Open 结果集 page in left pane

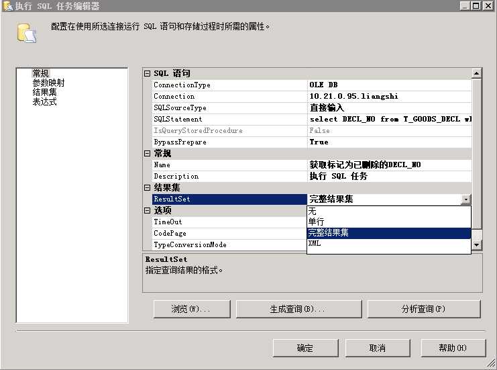[45, 93]
